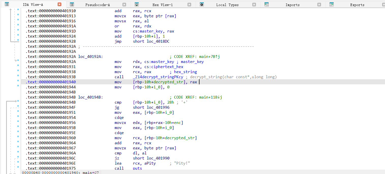Follow the loc_4018DC jump target
This screenshot has height=174, width=385.
click(158, 41)
